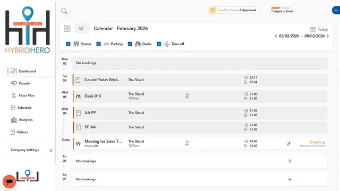Click the HybridHero logo
Screen dimensions: 340x191
point(28,30)
